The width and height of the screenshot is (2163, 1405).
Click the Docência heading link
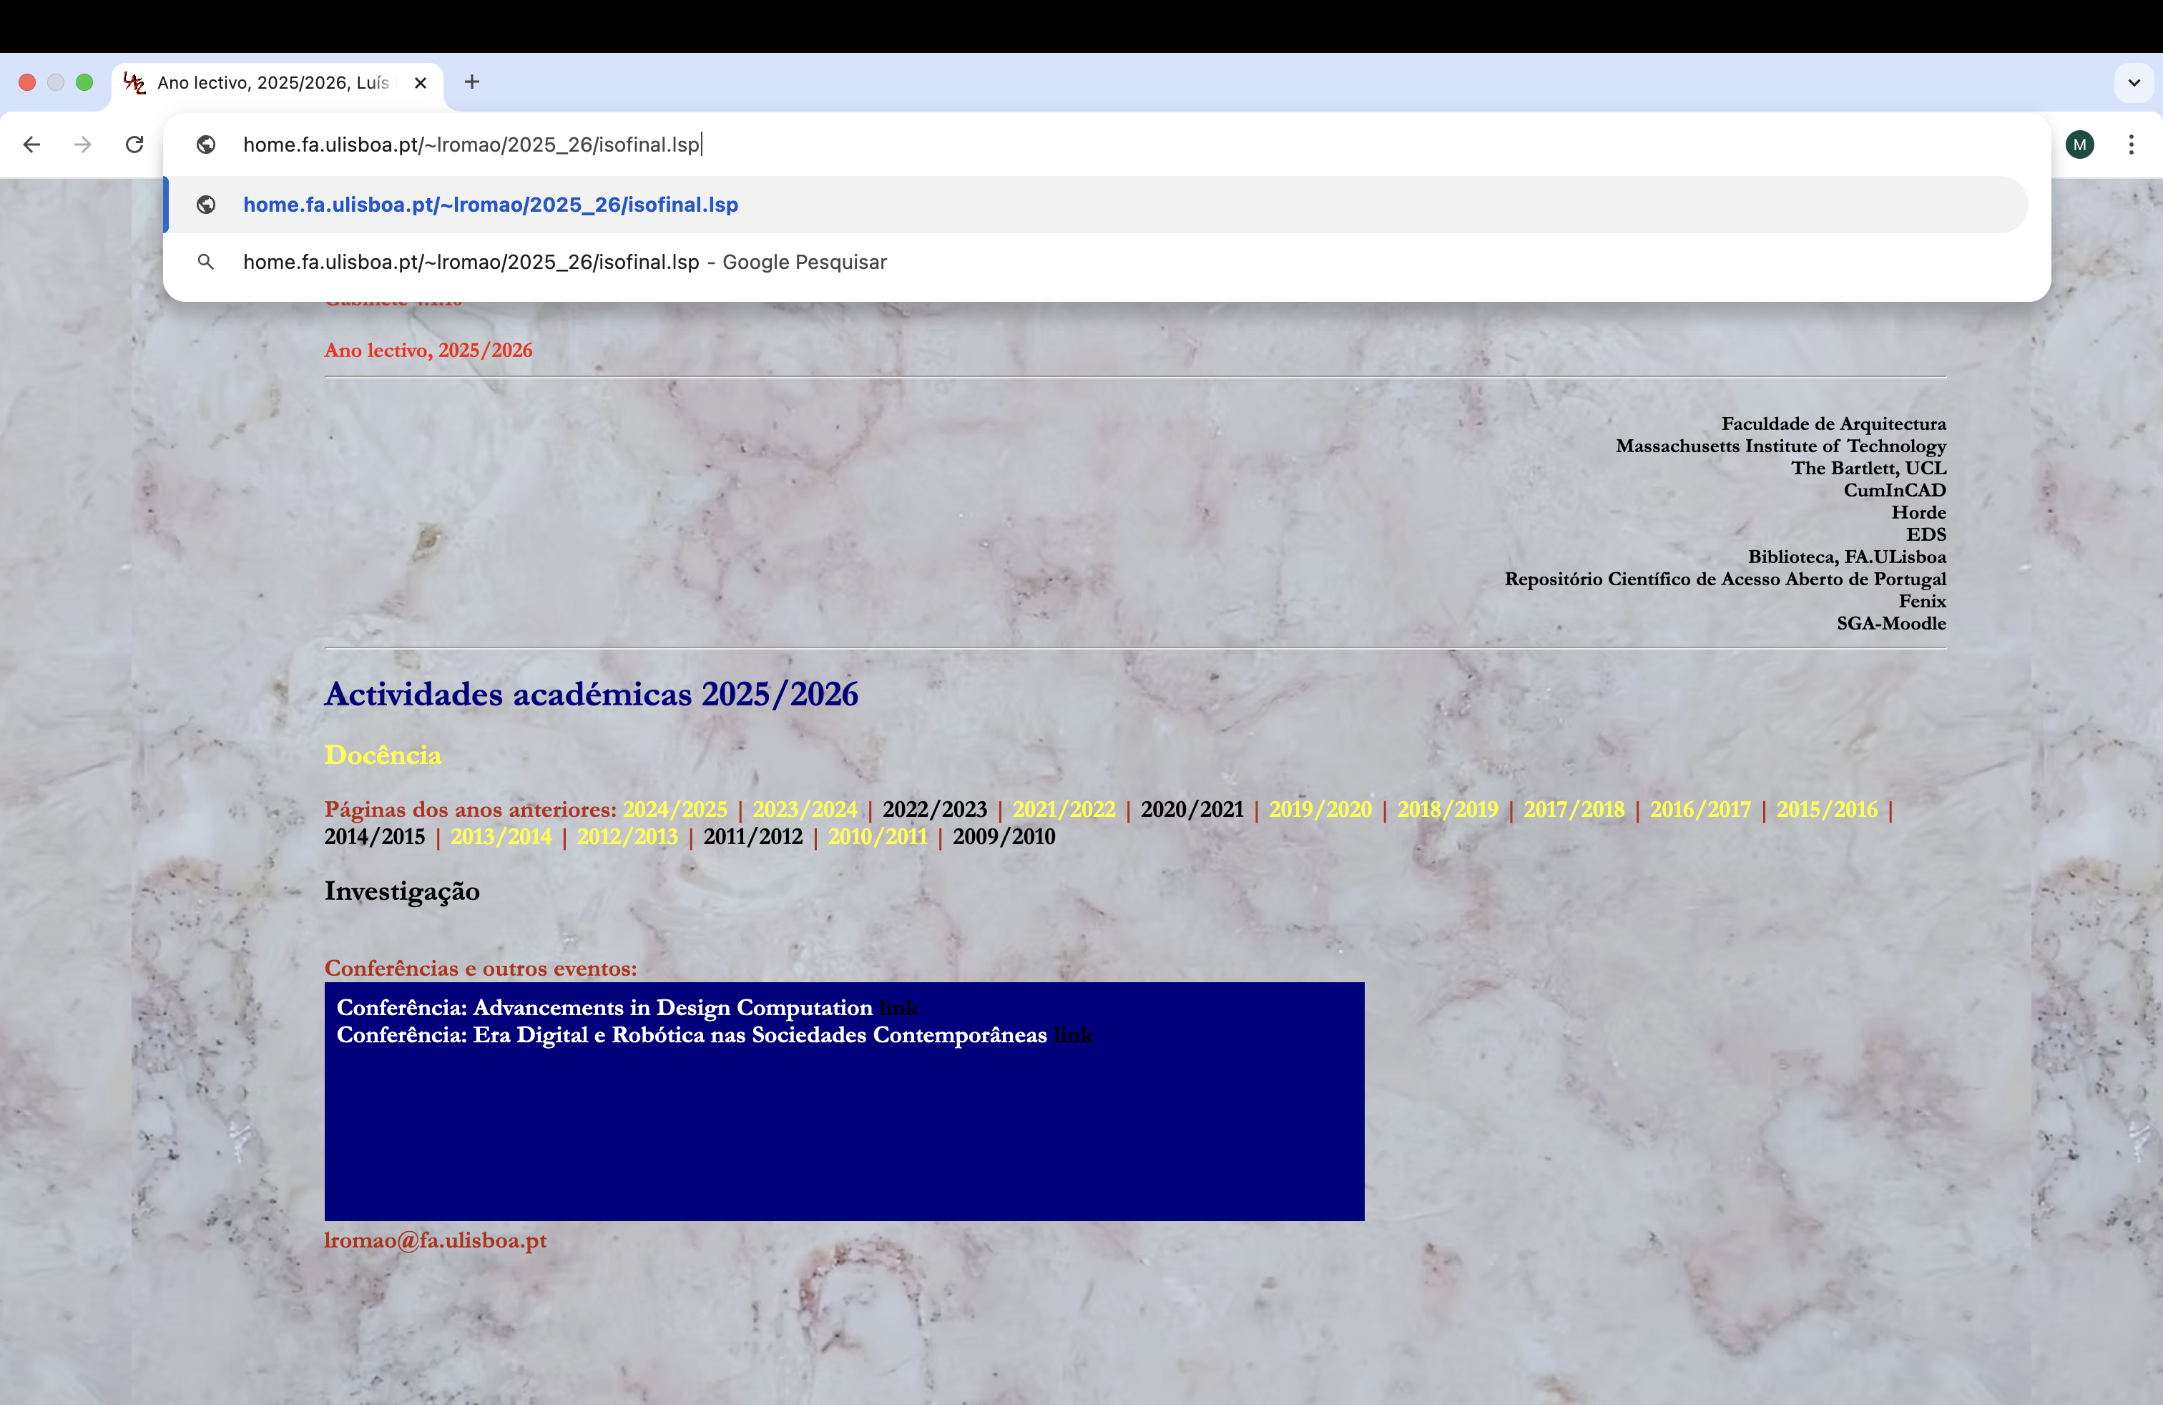click(383, 755)
